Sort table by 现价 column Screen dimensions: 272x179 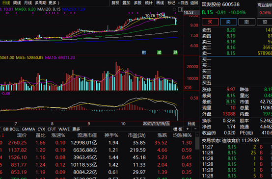(22, 135)
